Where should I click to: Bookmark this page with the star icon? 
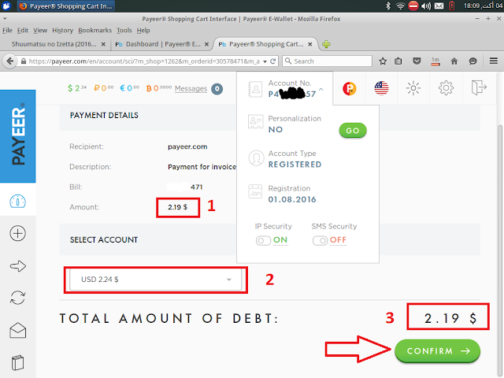coord(383,61)
